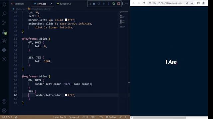Click the feedback icon in status bar
This screenshot has height=119, width=213.
click(x=120, y=117)
